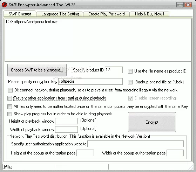The height and width of the screenshot is (172, 196).
Task: Click Height of the popup authorization page field
Action: pyautogui.click(x=85, y=153)
